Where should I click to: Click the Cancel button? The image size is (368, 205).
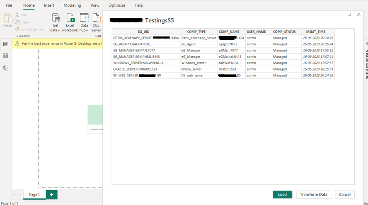(x=344, y=195)
